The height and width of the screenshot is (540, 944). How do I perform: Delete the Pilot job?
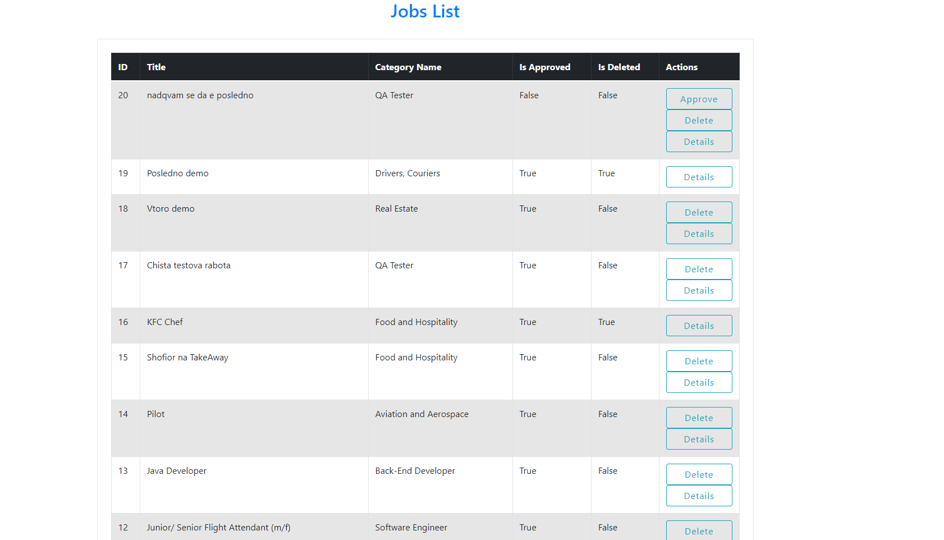tap(699, 417)
